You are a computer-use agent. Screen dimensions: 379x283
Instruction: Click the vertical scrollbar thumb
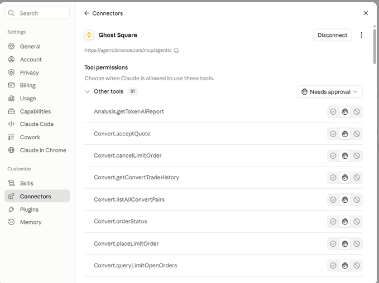(375, 46)
